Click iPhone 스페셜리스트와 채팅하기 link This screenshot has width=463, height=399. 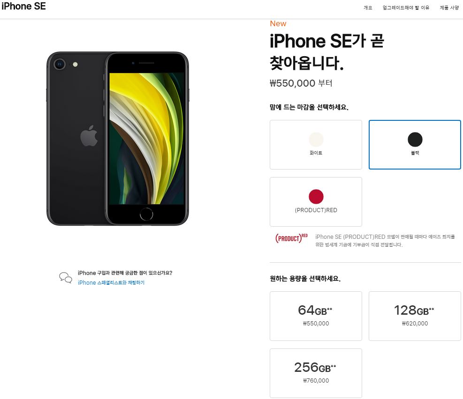pyautogui.click(x=111, y=282)
